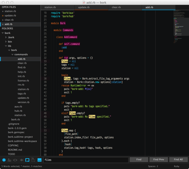Screen dimensions: 189x169
Task: Toggle reverse direction search option
Action: [22, 160]
